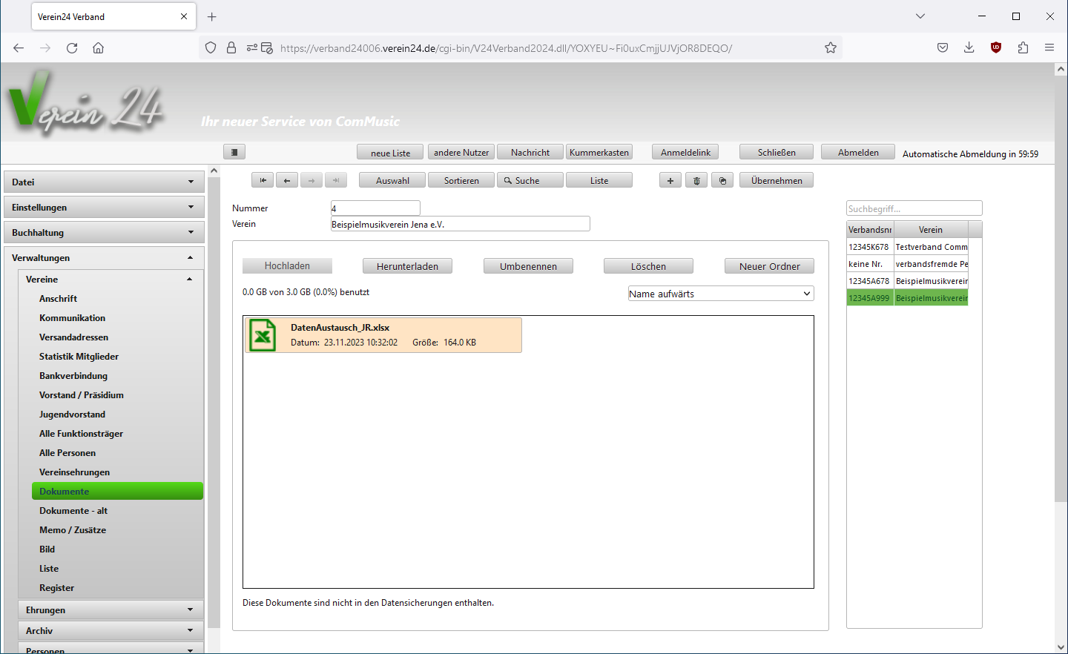Click the Herunterladen download button
This screenshot has height=654, width=1068.
click(407, 266)
